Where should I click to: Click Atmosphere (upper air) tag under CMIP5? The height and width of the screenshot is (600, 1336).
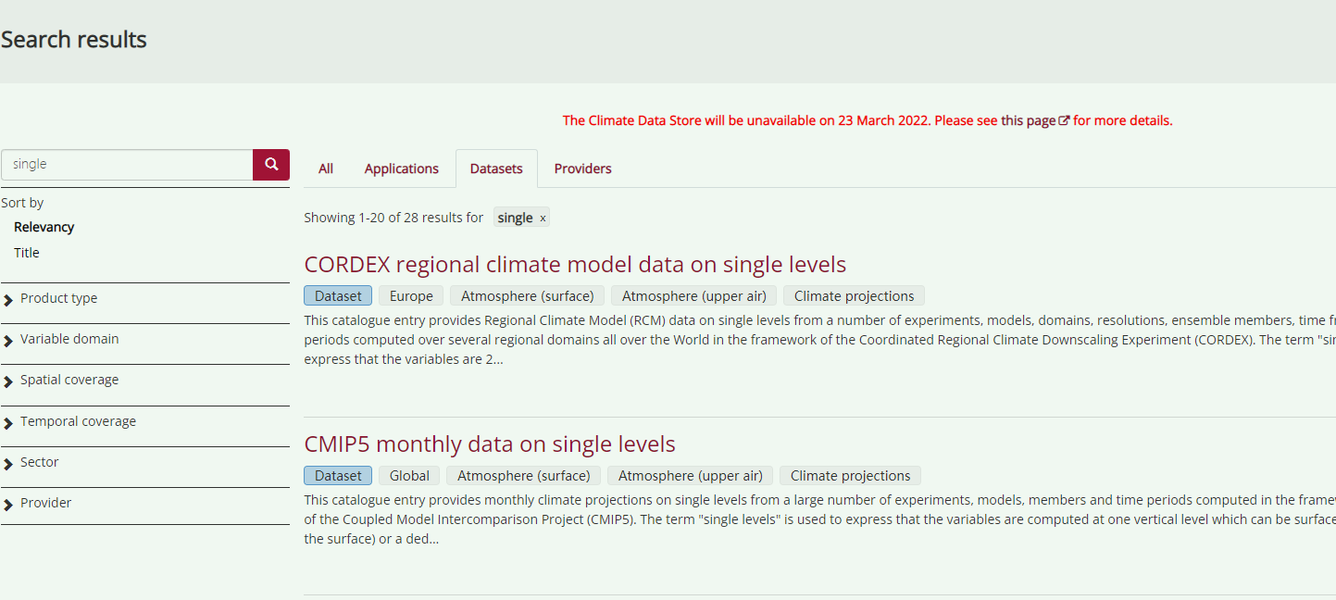[x=691, y=476]
